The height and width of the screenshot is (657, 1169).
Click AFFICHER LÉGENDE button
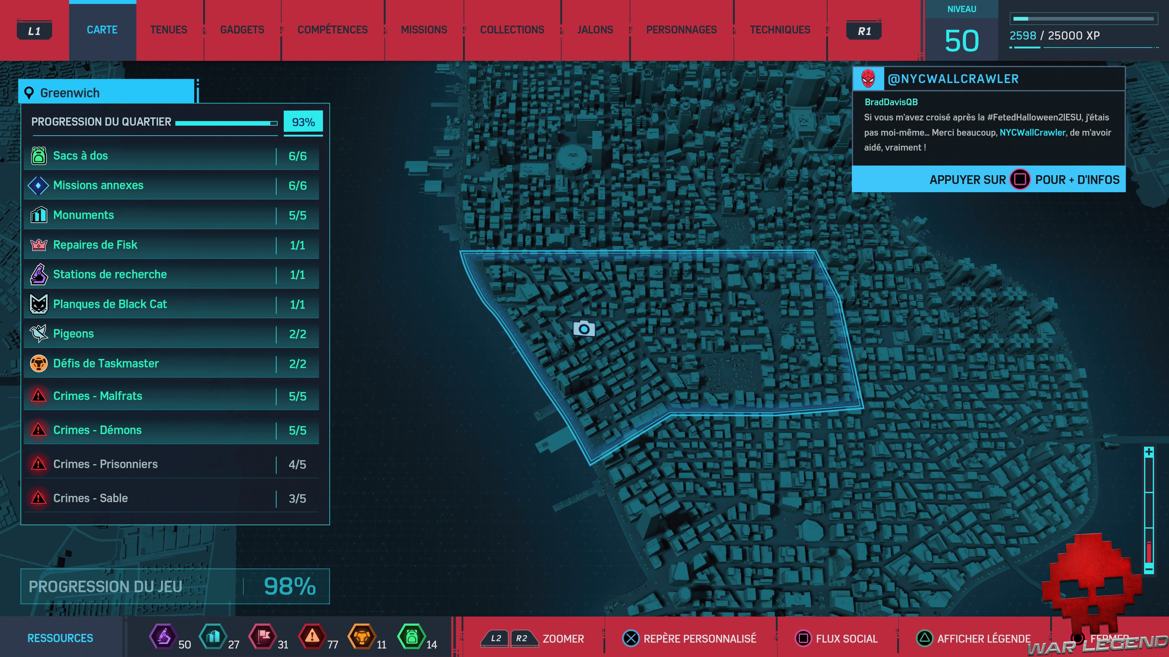coord(974,638)
